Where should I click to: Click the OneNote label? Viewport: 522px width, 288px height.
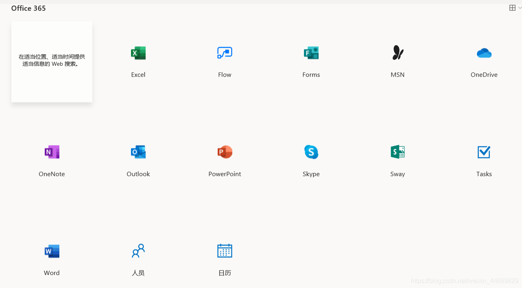[x=52, y=174]
